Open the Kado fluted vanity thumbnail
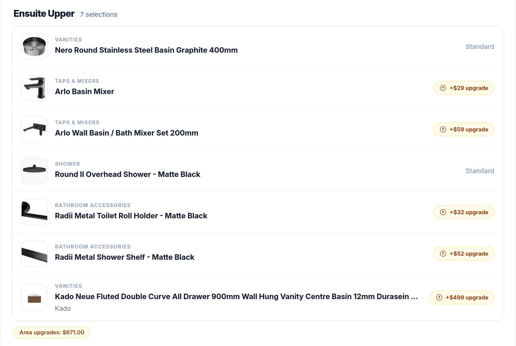Screen dimensions: 516x346 click(34, 297)
